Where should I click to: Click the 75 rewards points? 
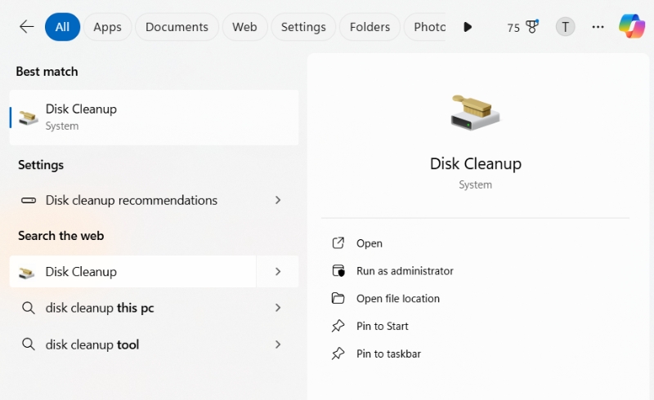coord(513,28)
